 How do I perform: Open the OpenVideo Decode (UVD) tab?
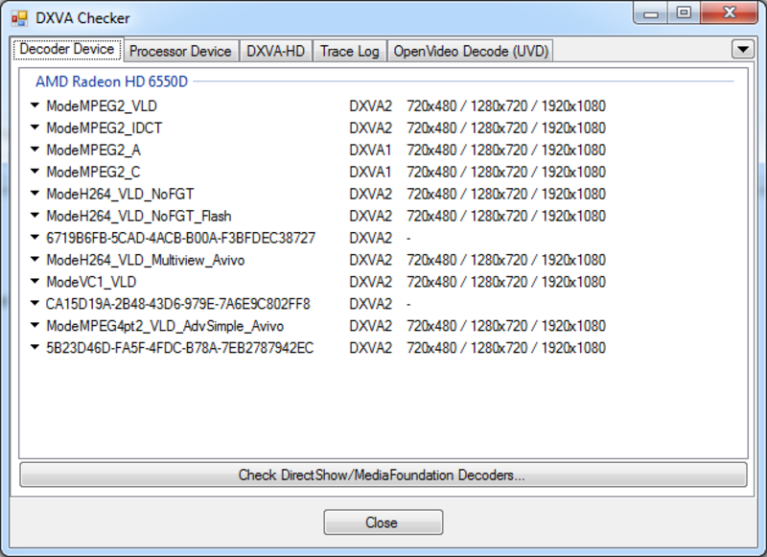(471, 52)
